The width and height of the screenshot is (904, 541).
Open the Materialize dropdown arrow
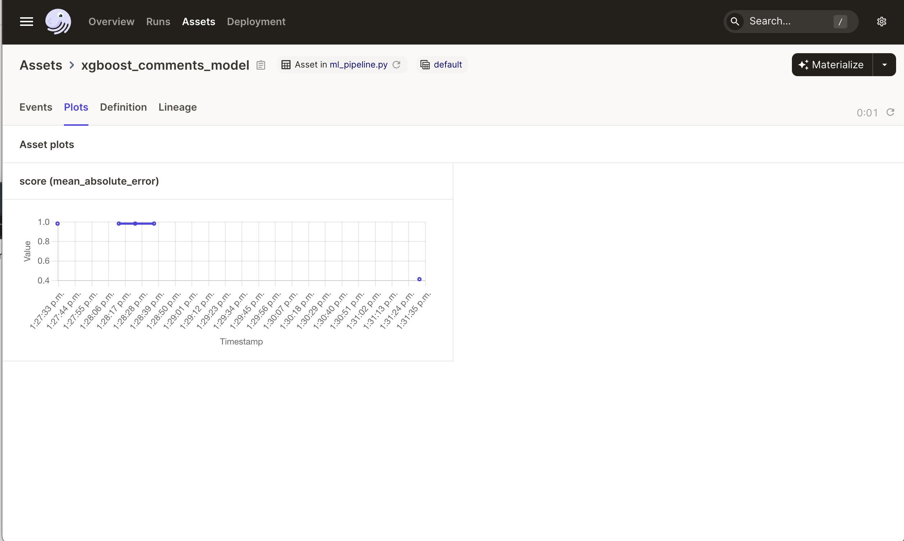[884, 64]
